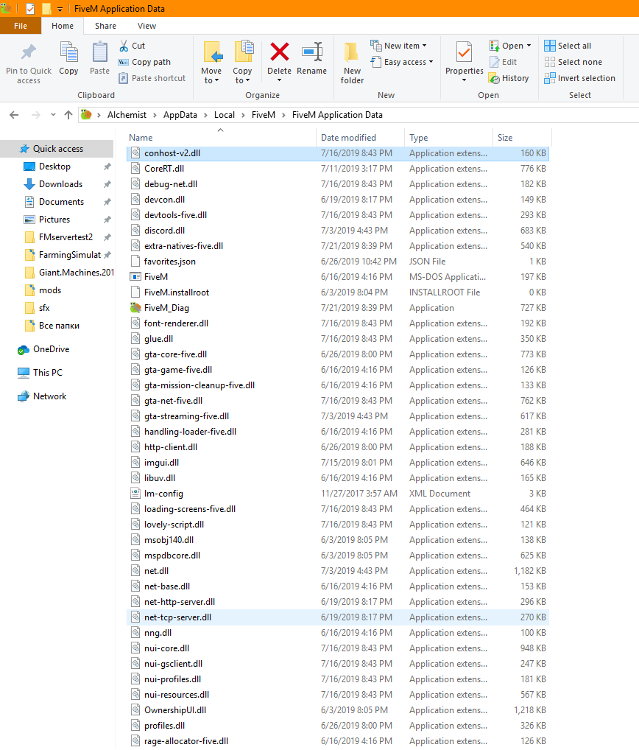Click the Paste shortcut button
This screenshot has width=639, height=750.
click(152, 78)
